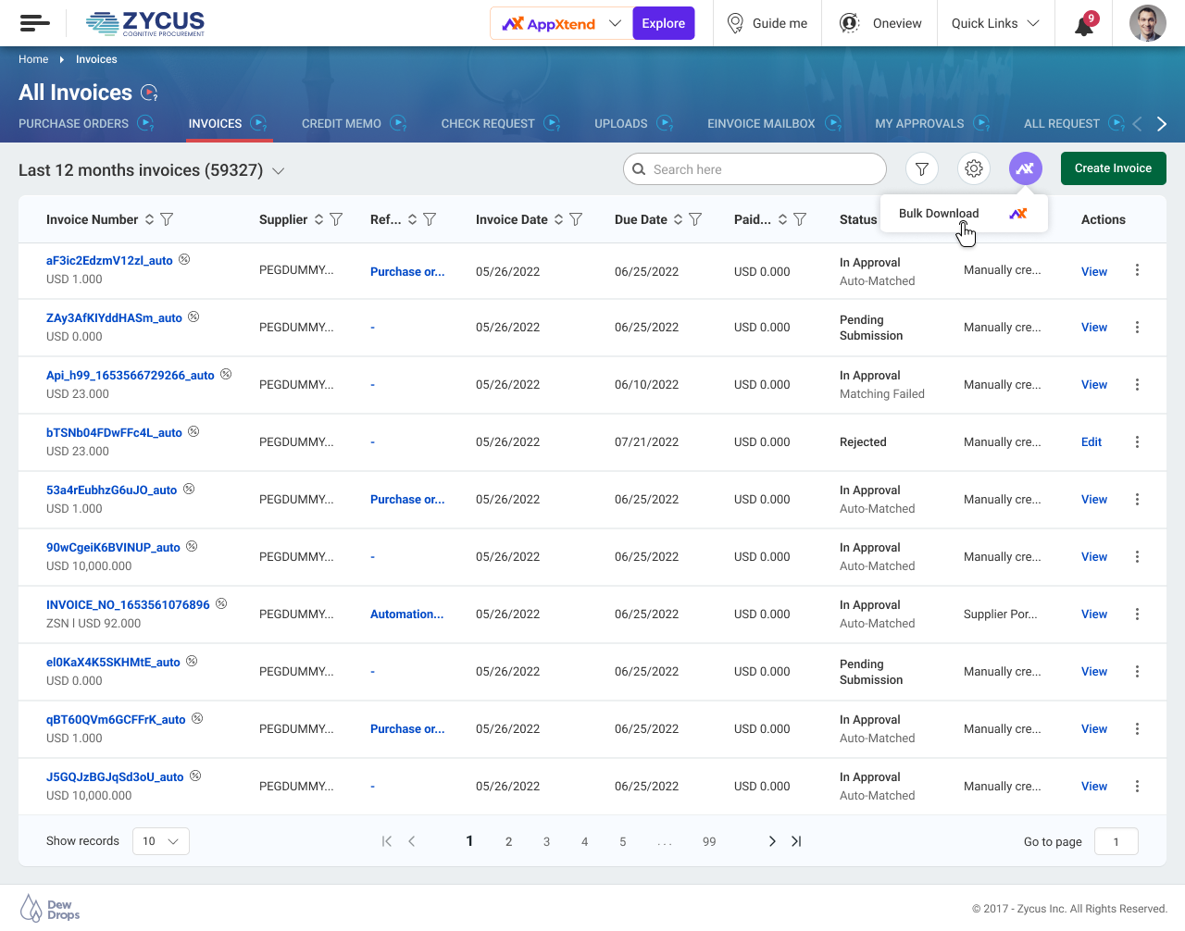
Task: Sort by Invoice Date column arrows
Action: coord(558,219)
